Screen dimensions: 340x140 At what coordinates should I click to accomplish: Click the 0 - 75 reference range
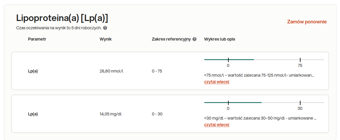click(x=157, y=71)
